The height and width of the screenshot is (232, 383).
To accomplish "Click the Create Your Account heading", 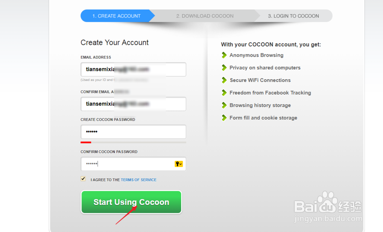I will coord(115,42).
